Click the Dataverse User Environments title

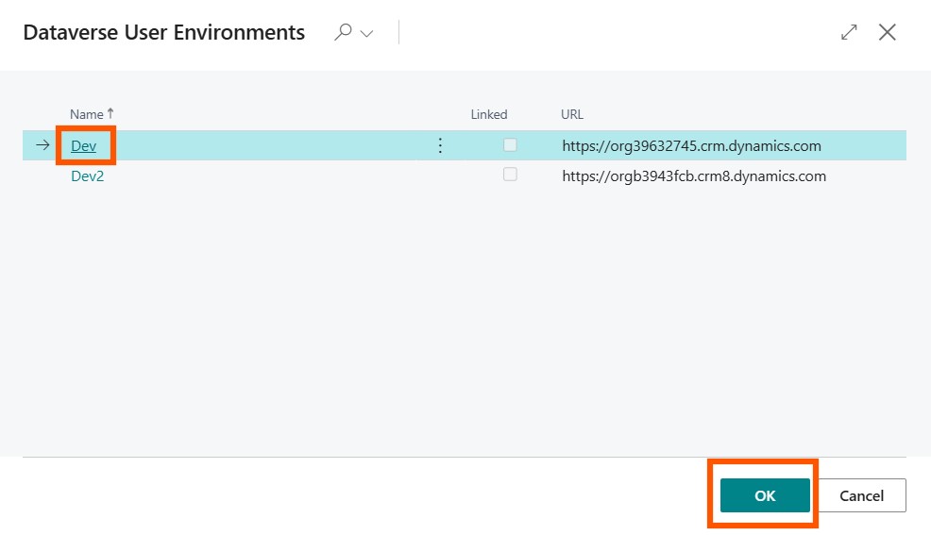click(163, 33)
